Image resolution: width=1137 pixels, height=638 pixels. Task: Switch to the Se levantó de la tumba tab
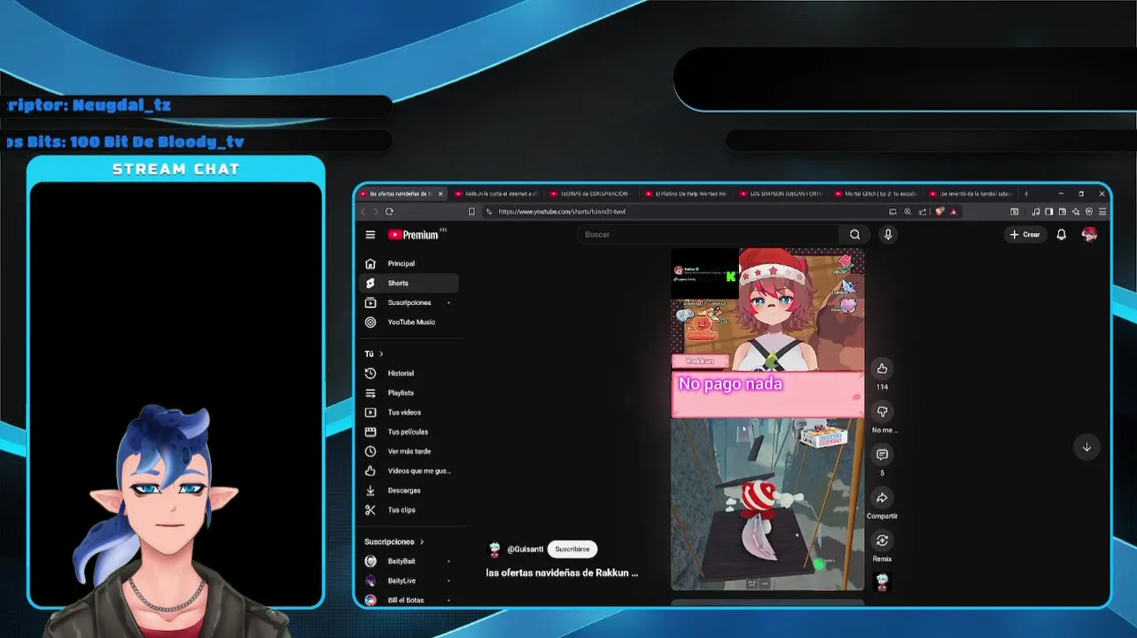click(970, 193)
